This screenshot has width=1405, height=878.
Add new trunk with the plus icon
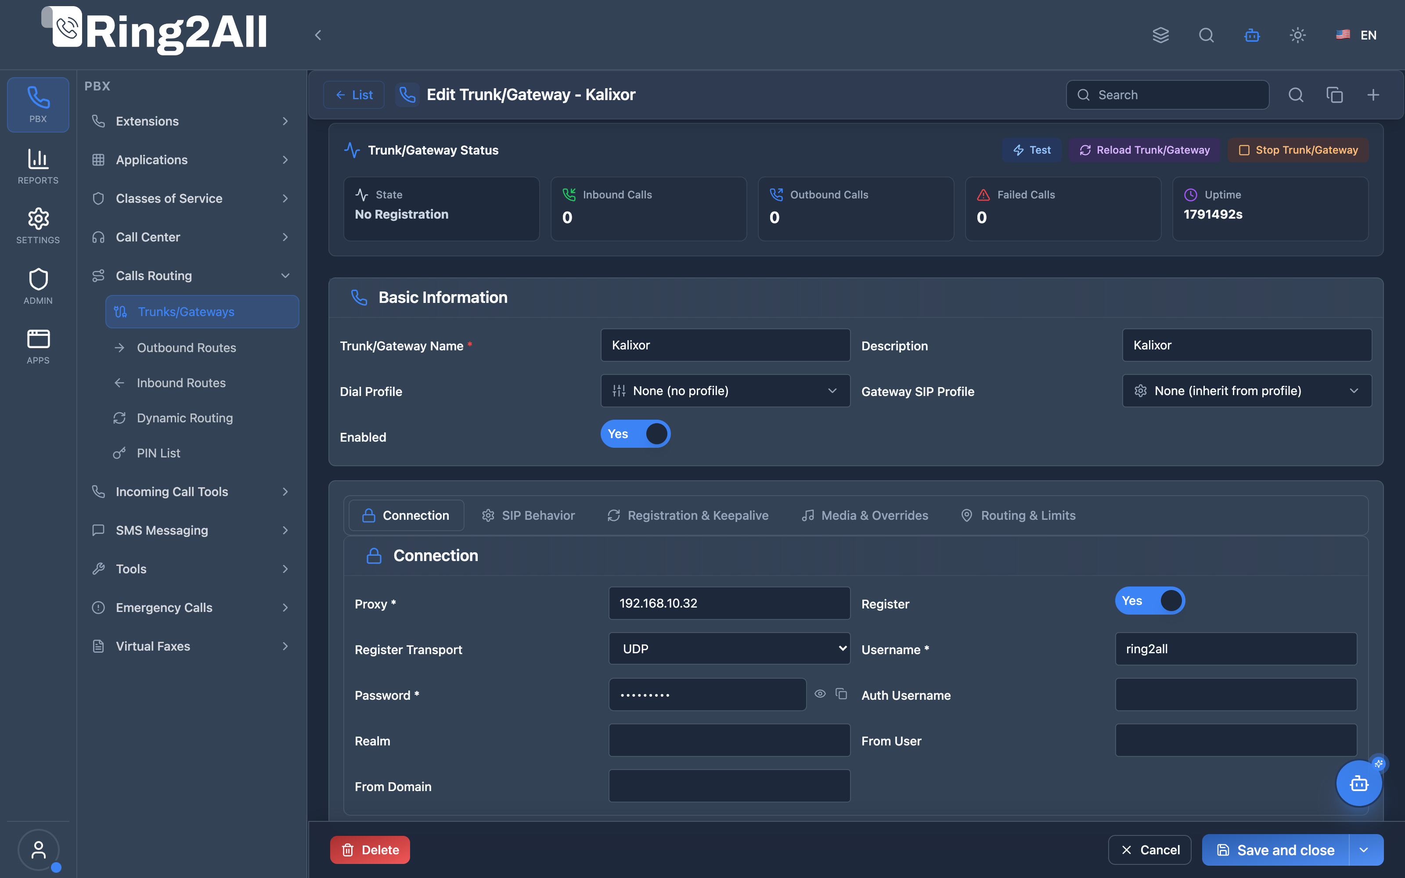click(1373, 95)
